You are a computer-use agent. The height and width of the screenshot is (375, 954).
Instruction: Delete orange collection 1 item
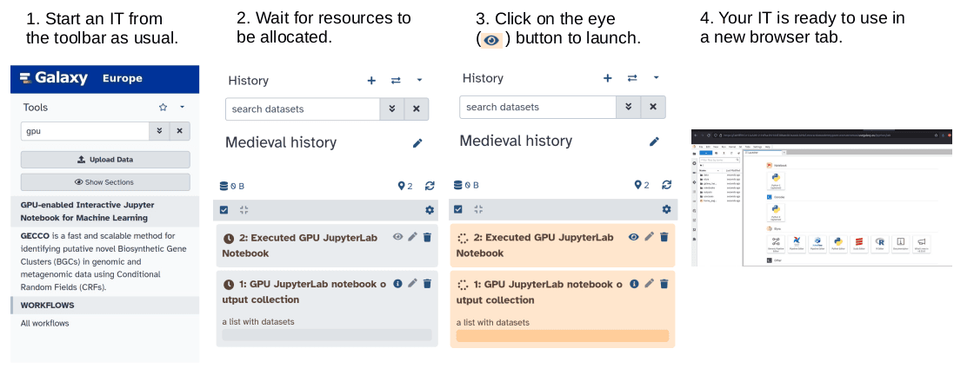[x=664, y=284]
